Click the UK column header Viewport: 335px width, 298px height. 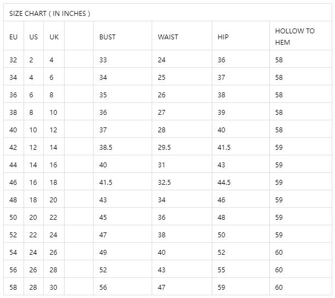point(54,37)
